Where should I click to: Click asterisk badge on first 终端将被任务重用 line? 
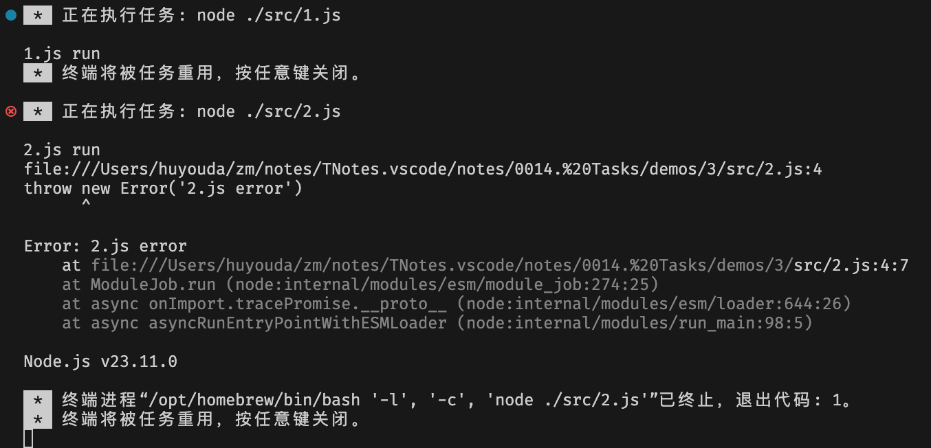37,73
